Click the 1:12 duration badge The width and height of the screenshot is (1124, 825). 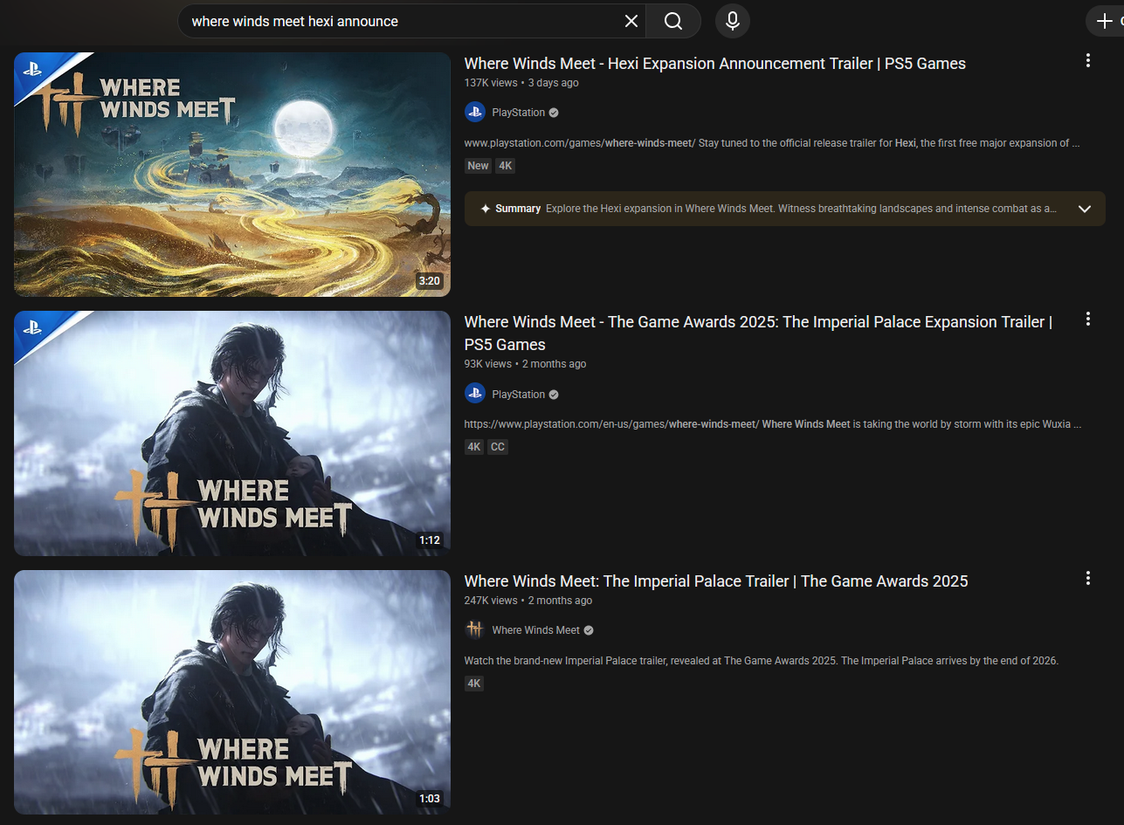pos(430,540)
